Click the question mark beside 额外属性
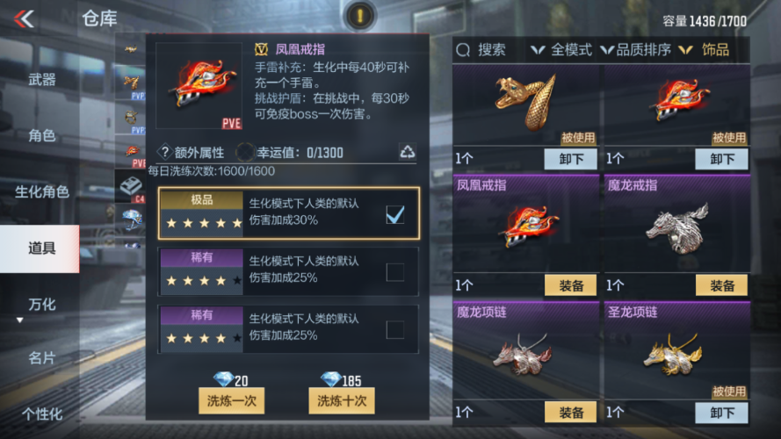 [165, 152]
